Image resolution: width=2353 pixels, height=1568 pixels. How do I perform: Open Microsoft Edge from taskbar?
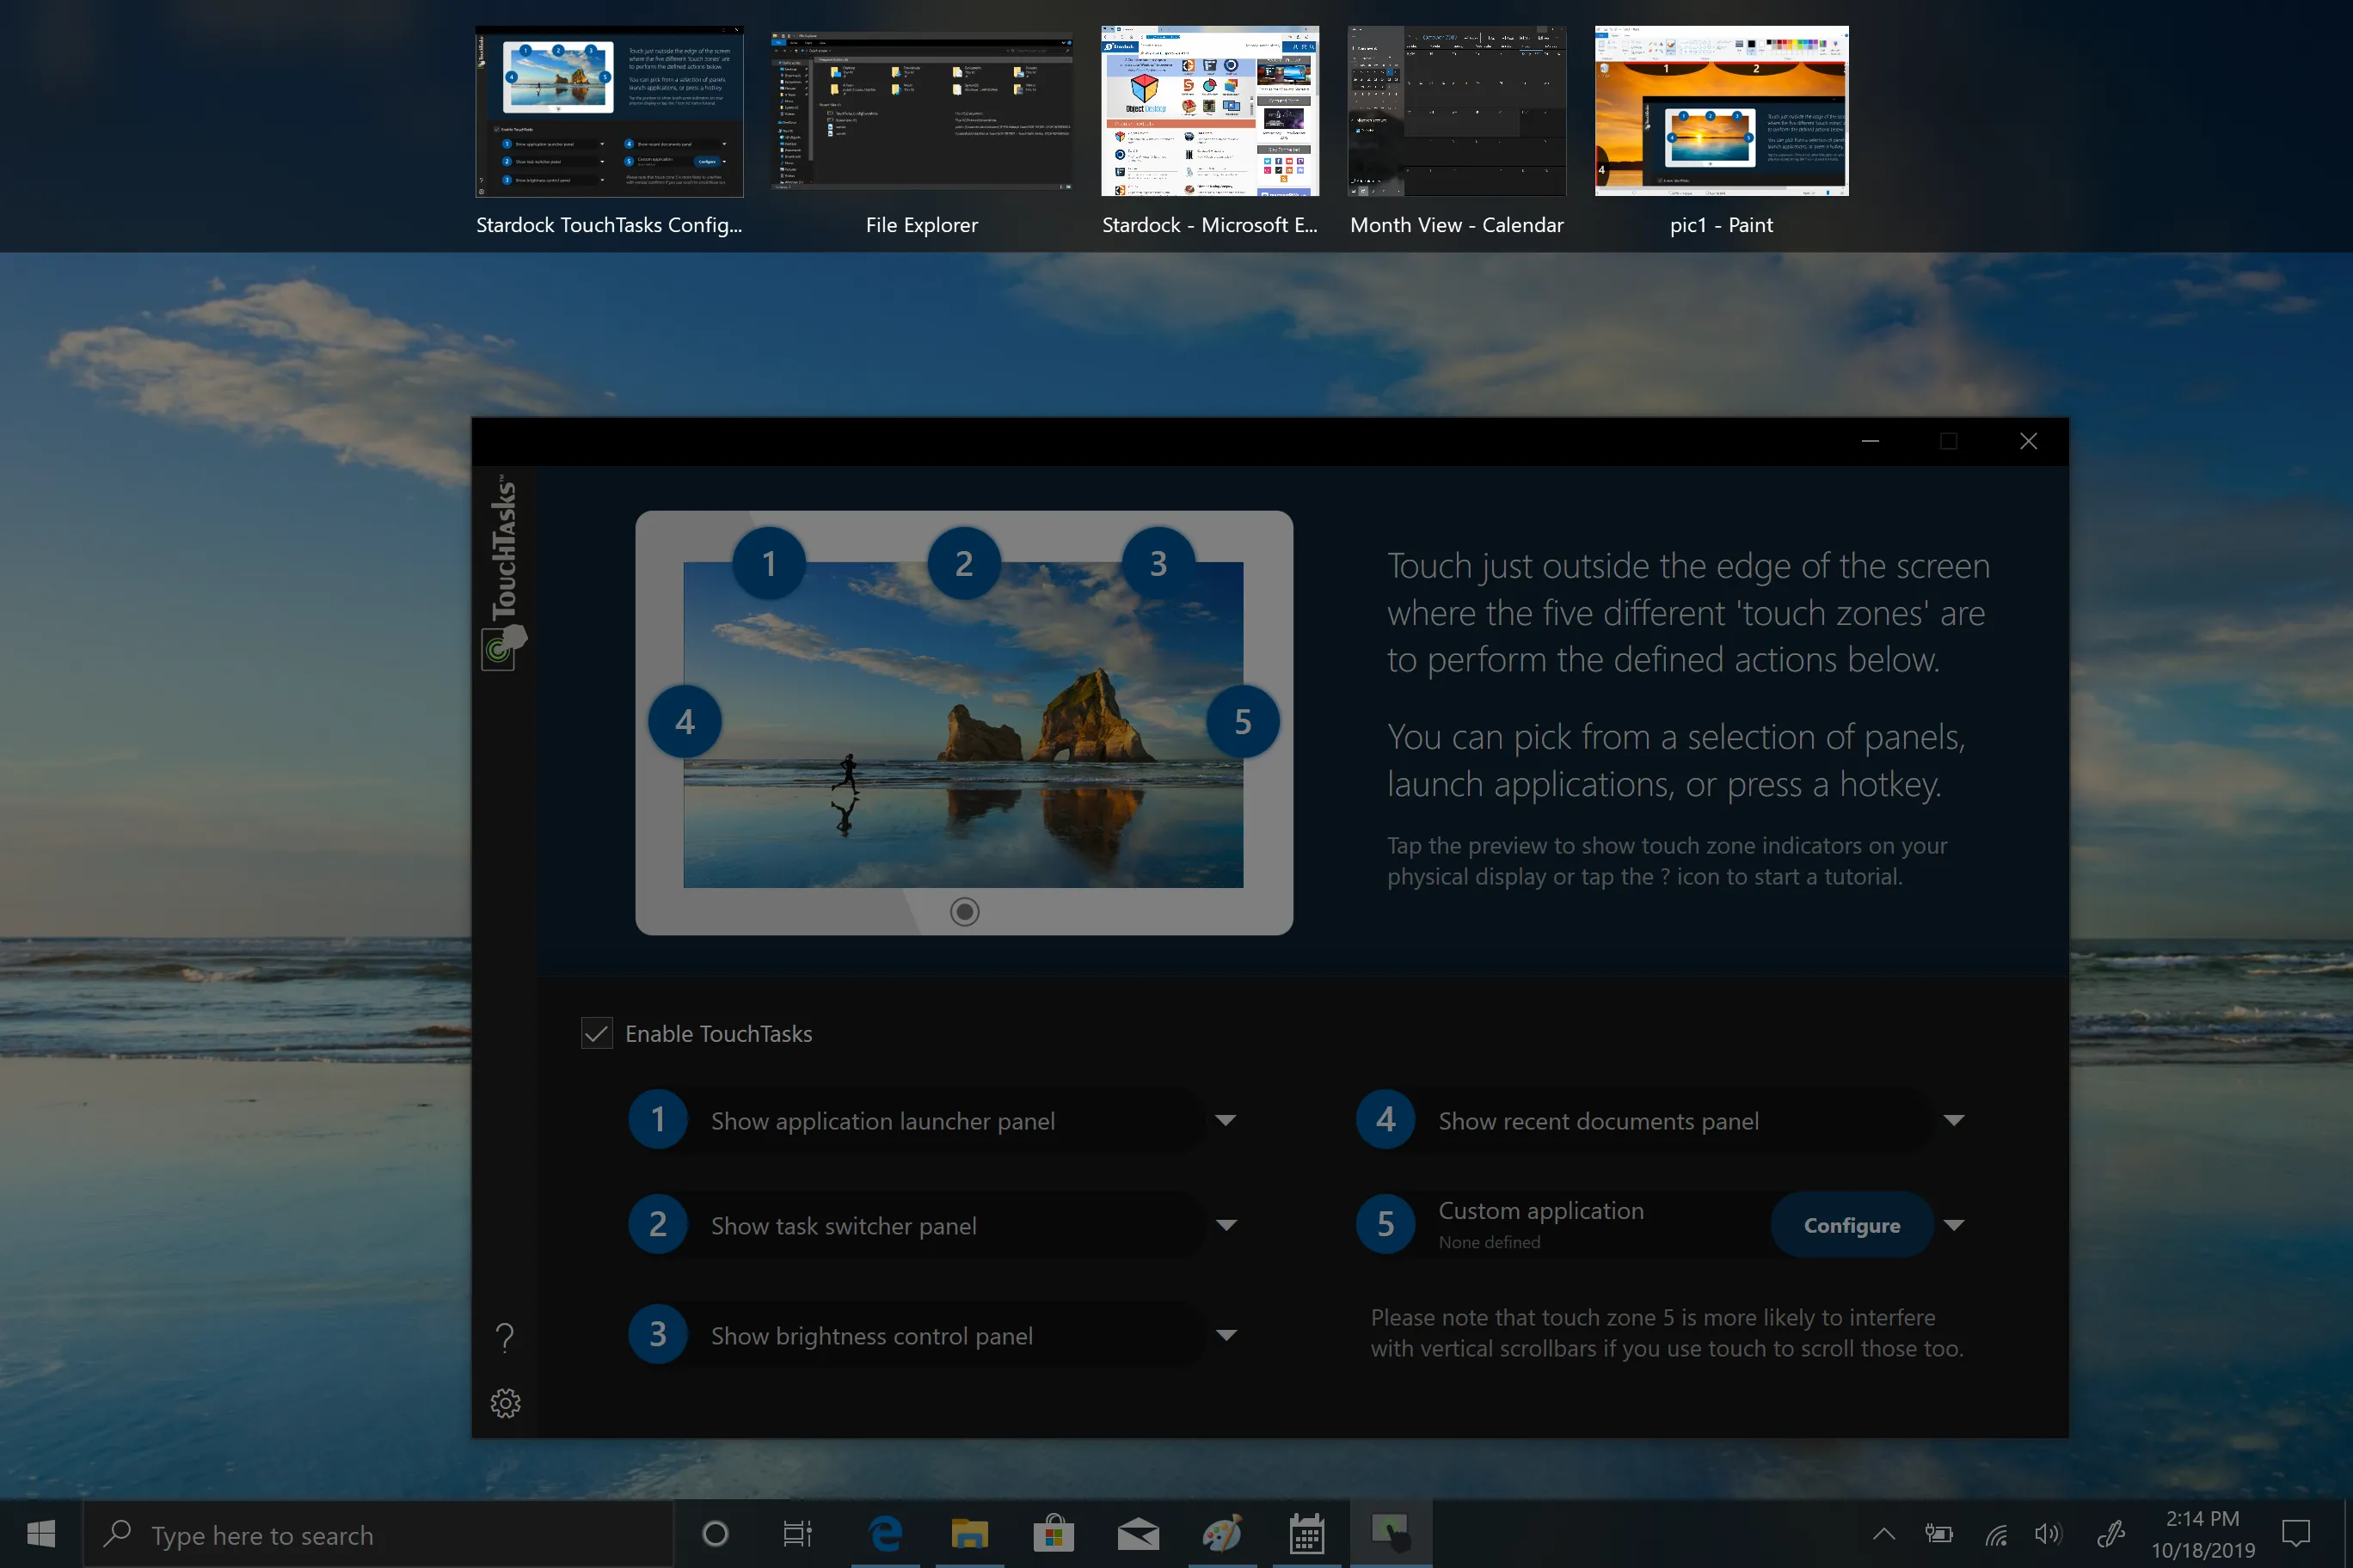coord(885,1533)
